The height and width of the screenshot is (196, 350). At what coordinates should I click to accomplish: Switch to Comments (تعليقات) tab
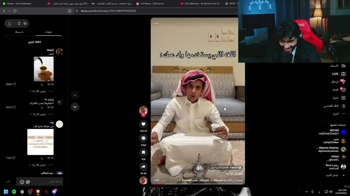(48, 32)
